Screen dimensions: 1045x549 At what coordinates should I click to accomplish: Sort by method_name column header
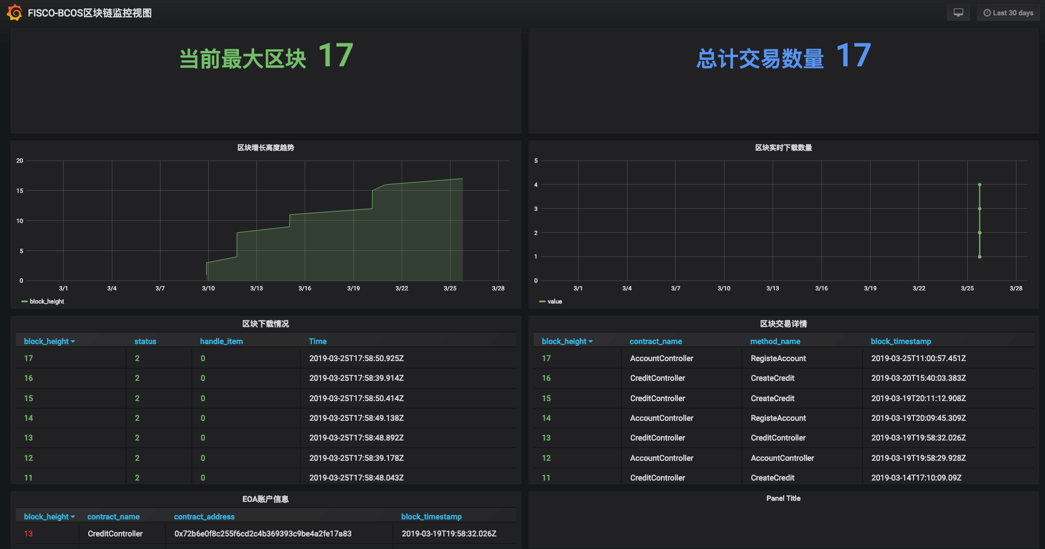click(775, 341)
